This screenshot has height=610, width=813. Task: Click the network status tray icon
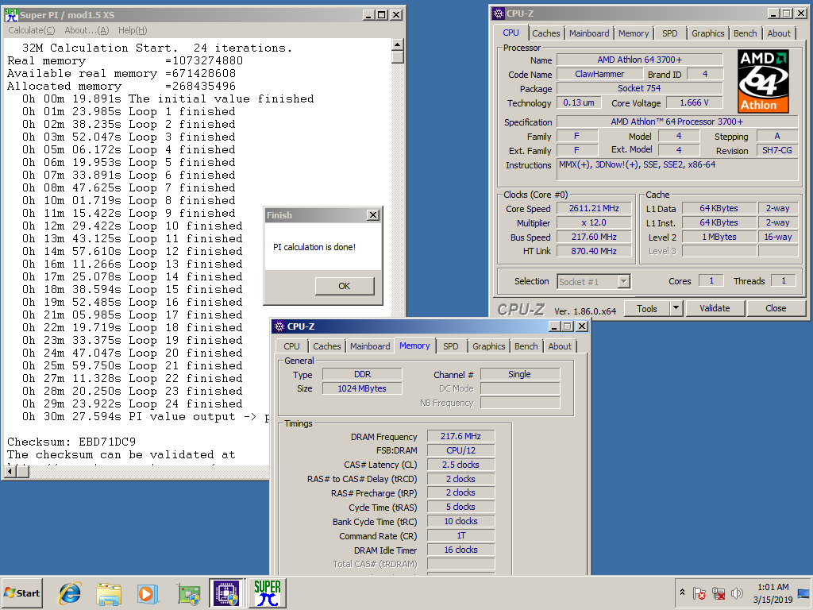(x=719, y=593)
